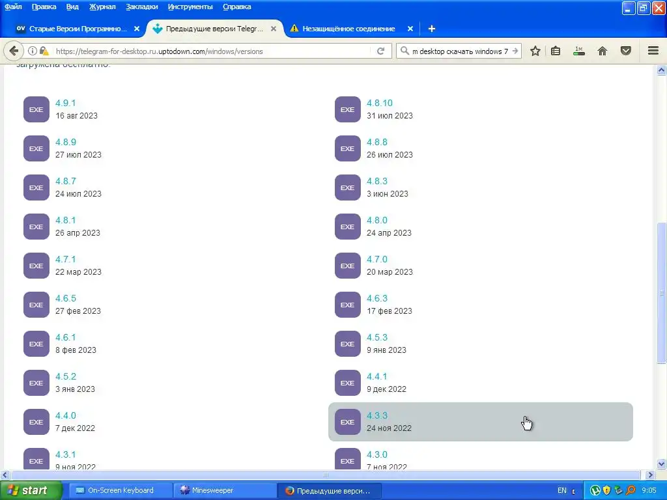Click horizontal scrollbar left arrow
This screenshot has height=500, width=667.
pos(5,475)
